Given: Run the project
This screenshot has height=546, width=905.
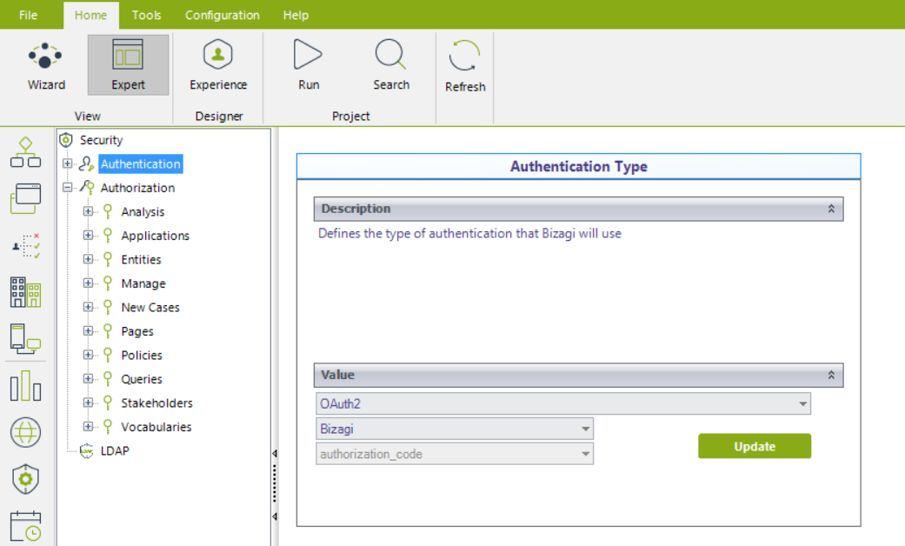Looking at the screenshot, I should click(309, 65).
